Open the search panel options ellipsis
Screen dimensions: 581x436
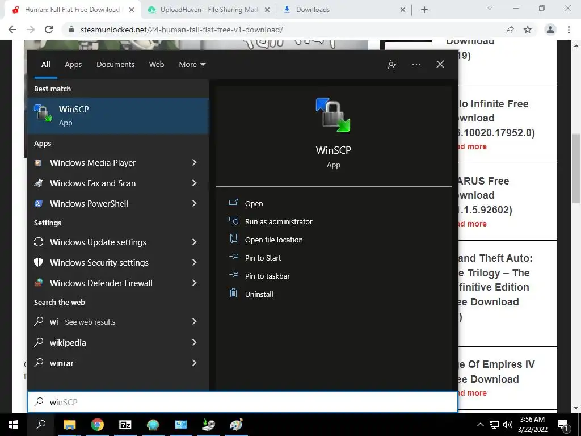pos(416,64)
